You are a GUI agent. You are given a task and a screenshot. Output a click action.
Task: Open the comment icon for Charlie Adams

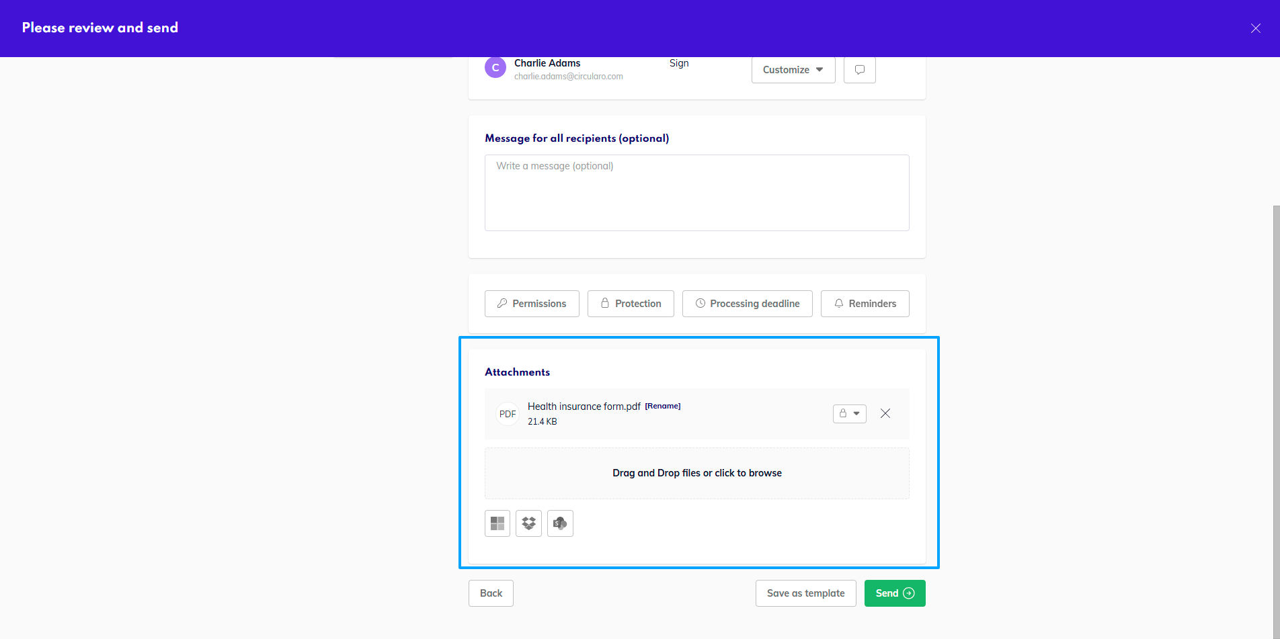(859, 70)
